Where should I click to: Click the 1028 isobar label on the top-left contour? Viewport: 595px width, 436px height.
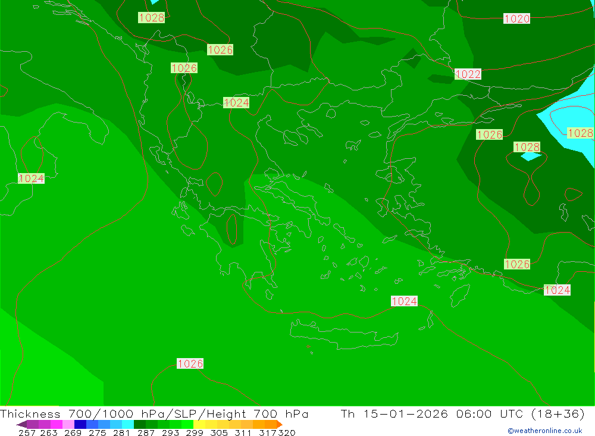tap(151, 17)
